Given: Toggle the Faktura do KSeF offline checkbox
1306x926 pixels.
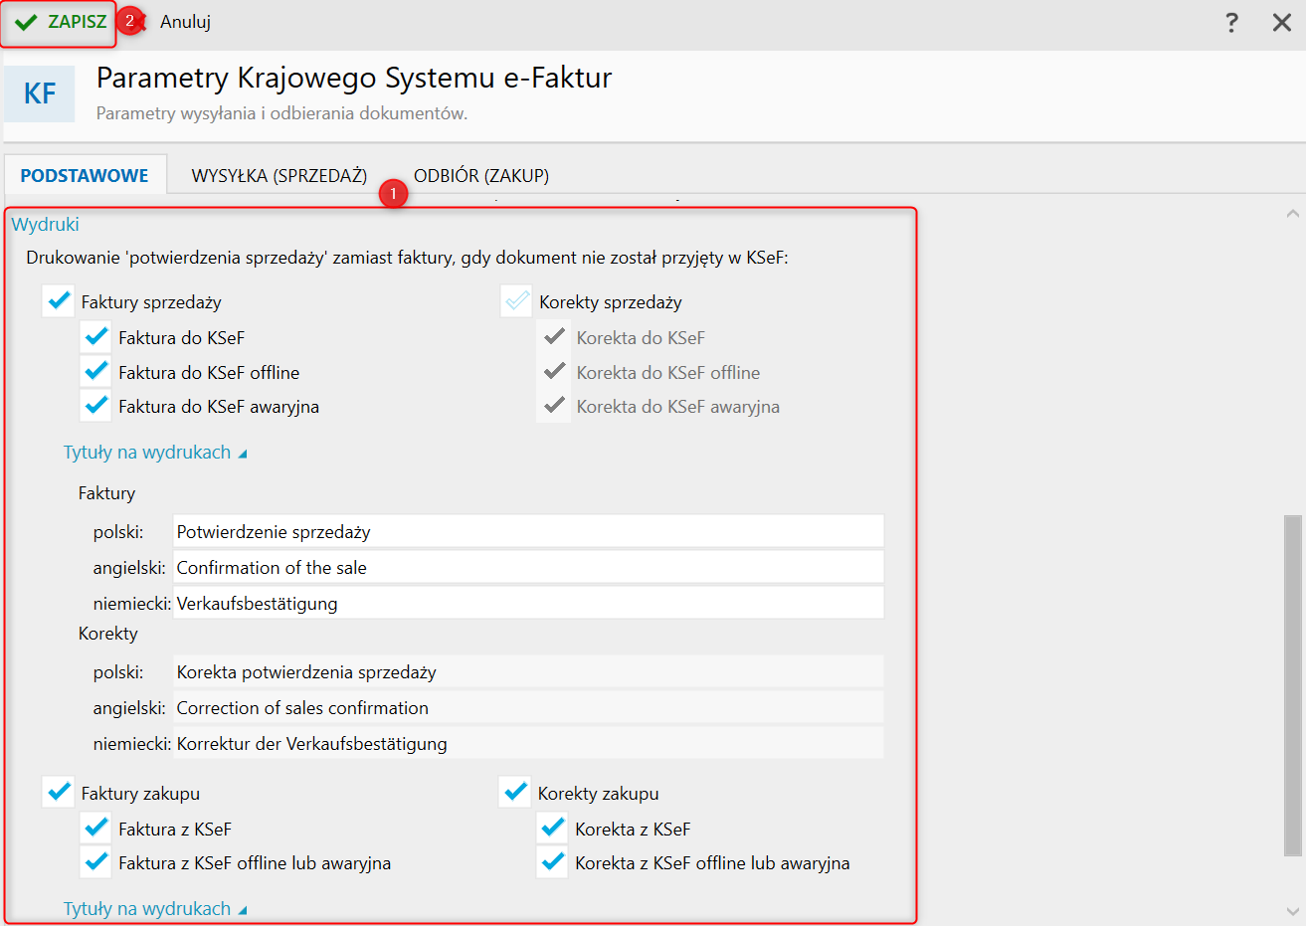Looking at the screenshot, I should click(x=96, y=372).
